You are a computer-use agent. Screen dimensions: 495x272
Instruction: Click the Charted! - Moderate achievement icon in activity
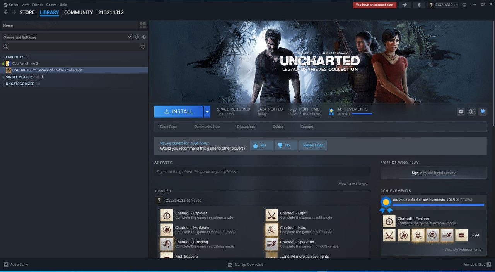pyautogui.click(x=167, y=229)
